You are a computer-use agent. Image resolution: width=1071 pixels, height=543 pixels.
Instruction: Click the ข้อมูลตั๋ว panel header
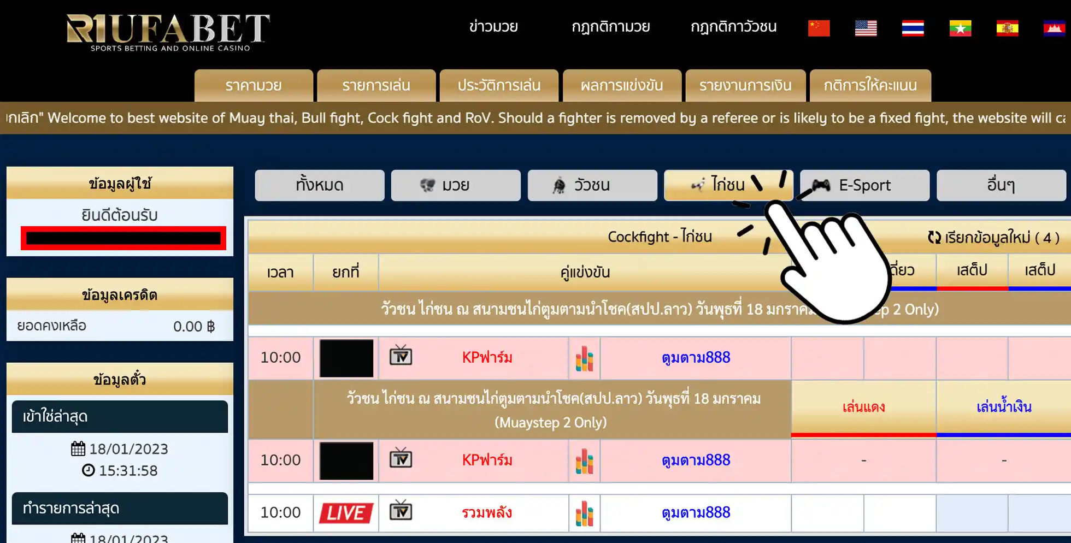[120, 379]
